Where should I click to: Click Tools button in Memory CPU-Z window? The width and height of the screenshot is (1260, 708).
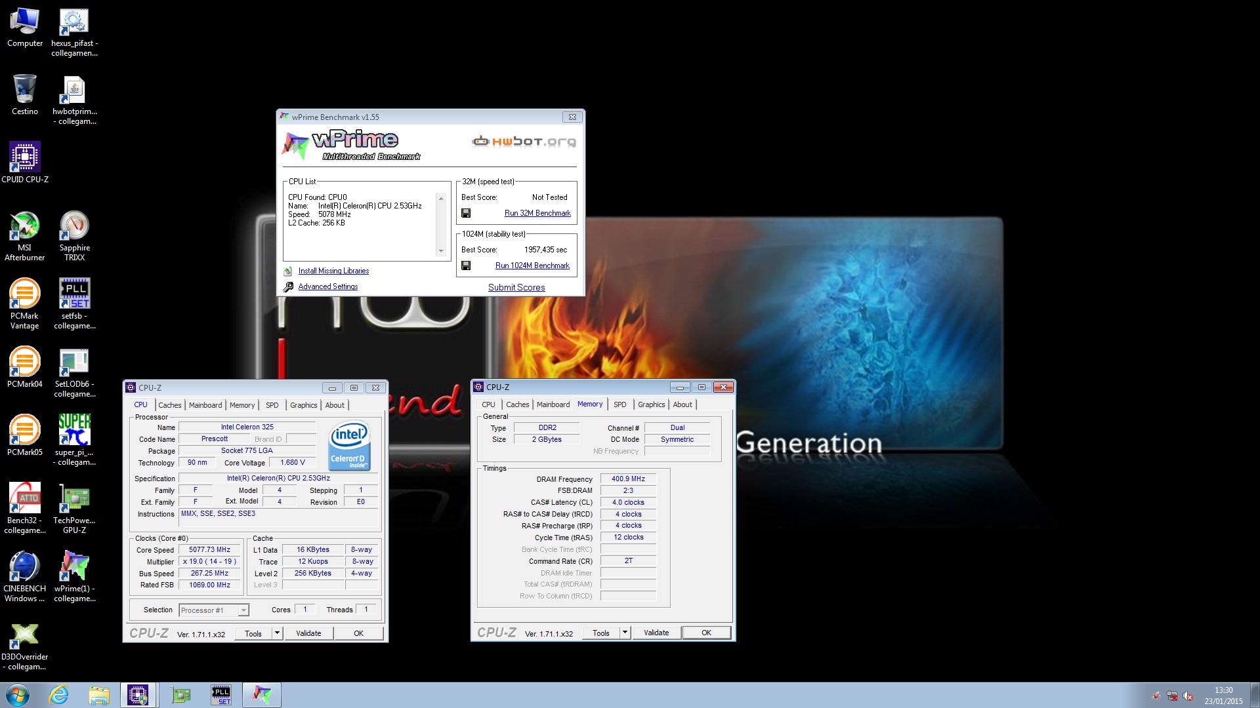pos(601,633)
